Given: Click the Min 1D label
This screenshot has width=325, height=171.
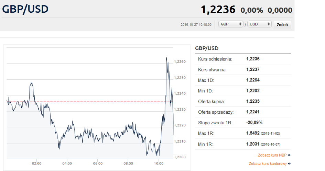Looking at the screenshot, I should (205, 91).
